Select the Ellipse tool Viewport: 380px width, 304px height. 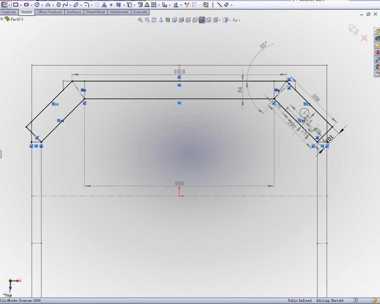[76, 5]
